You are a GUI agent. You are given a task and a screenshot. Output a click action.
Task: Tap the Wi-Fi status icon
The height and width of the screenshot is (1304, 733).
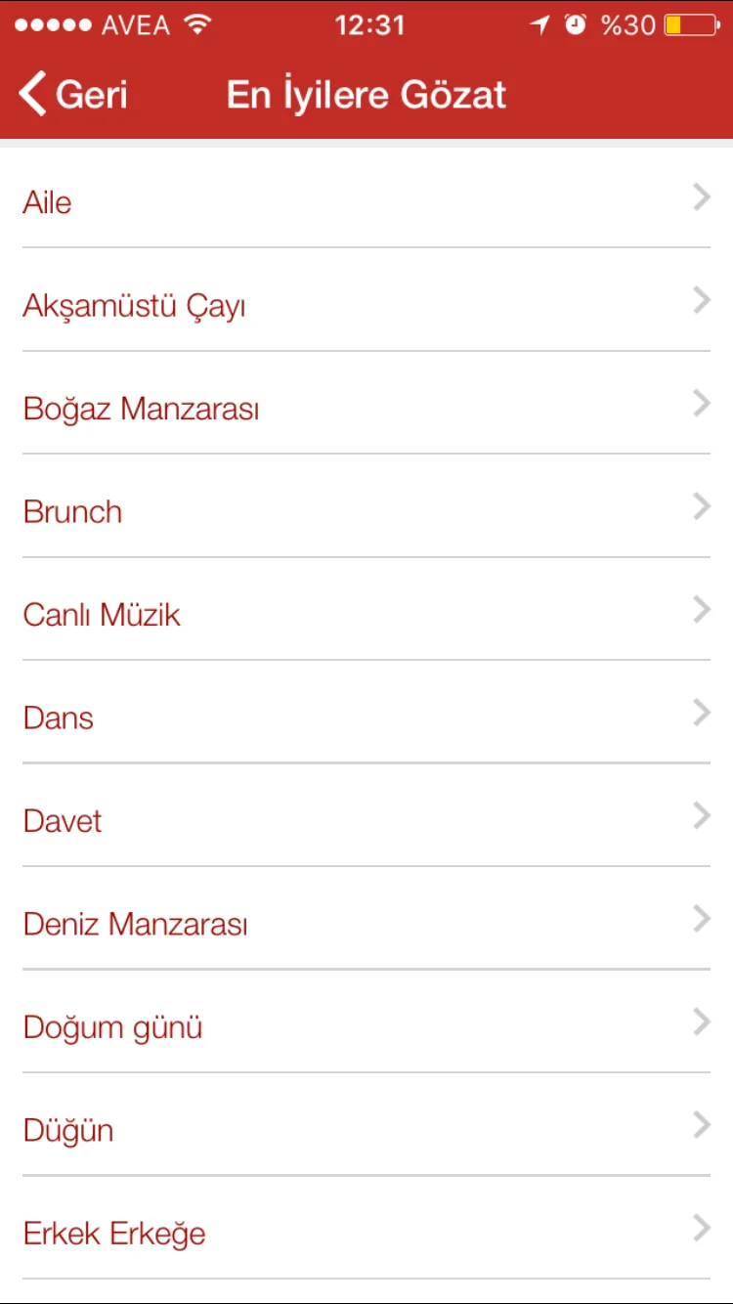click(x=198, y=24)
